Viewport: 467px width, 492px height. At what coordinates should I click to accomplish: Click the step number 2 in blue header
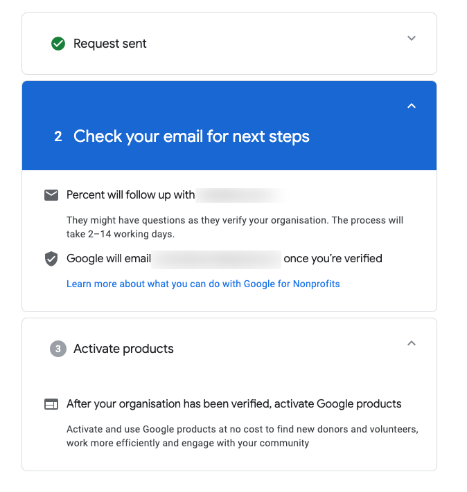[58, 137]
